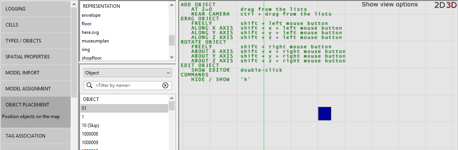Open the CELLS section
This screenshot has height=150, width=458.
pos(36,25)
